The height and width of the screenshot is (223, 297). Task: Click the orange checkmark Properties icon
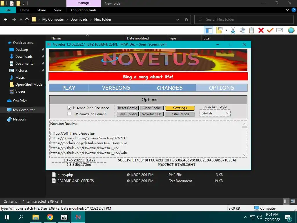[270, 30]
